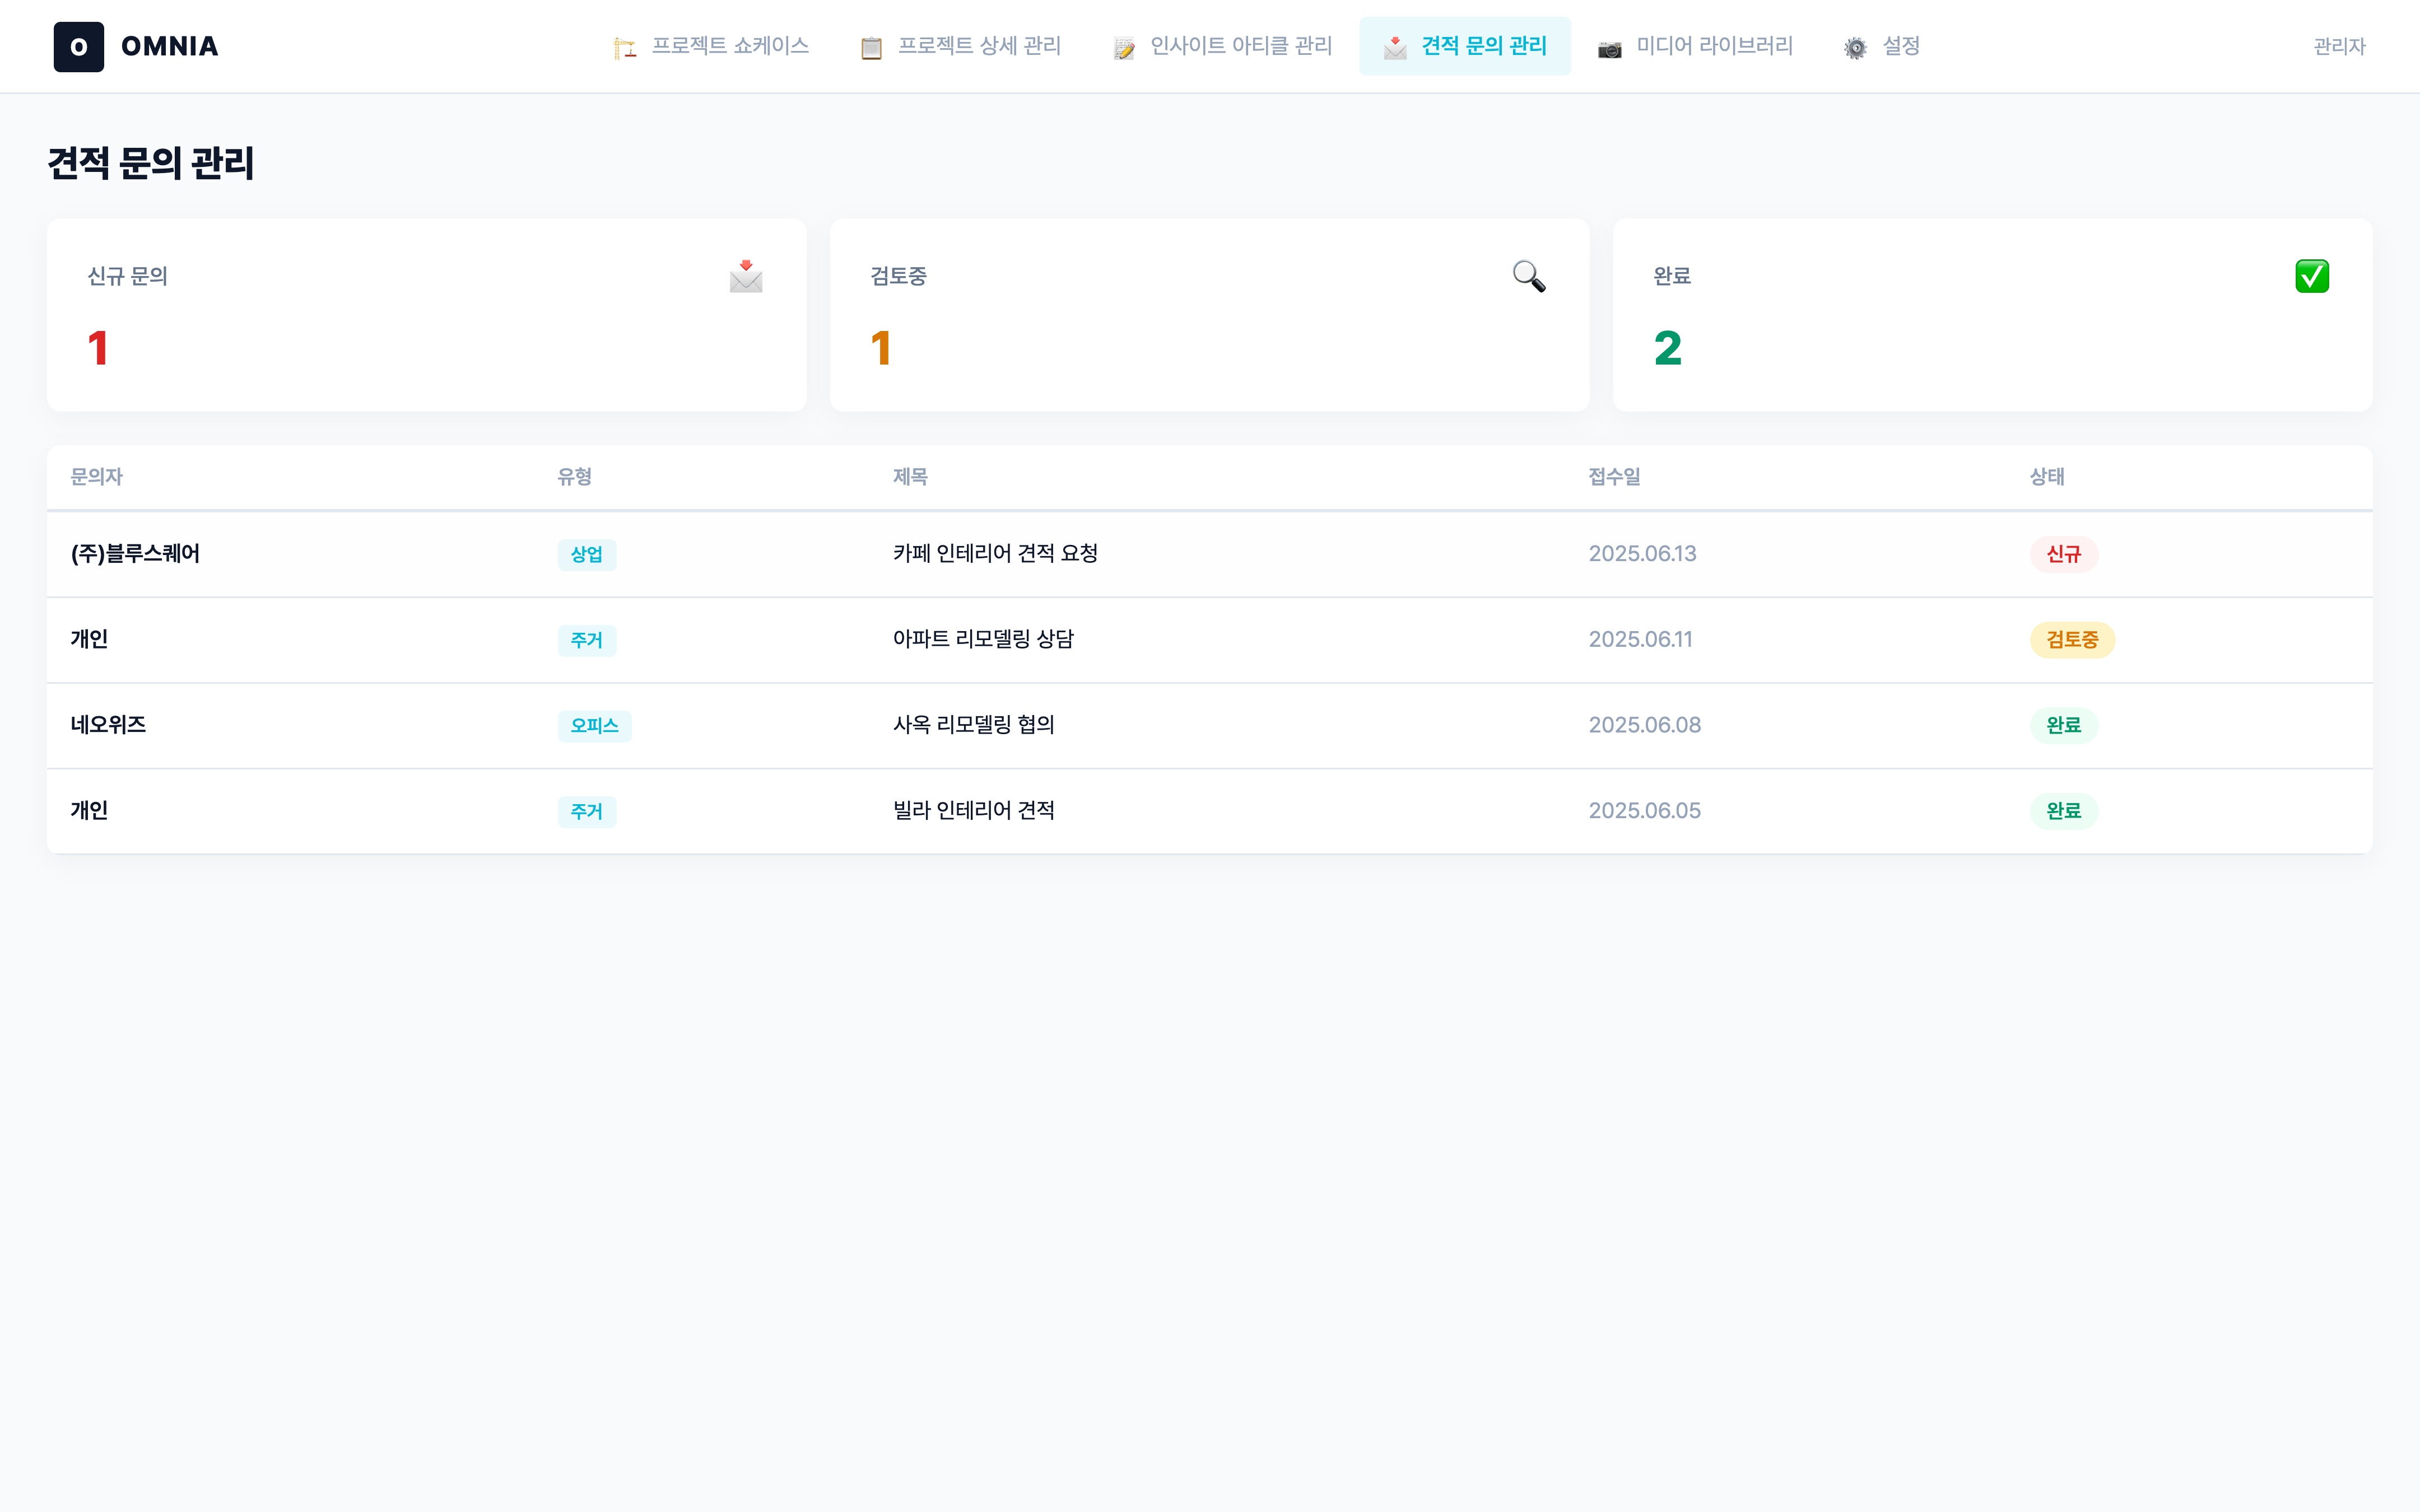Click the 접수일 column header
Viewport: 2420px width, 1512px height.
coord(1614,477)
